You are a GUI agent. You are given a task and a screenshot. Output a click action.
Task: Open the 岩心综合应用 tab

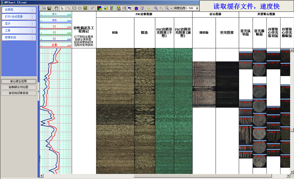click(18, 81)
